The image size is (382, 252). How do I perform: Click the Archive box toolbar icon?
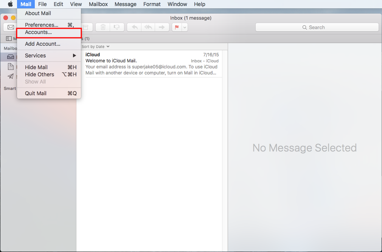pyautogui.click(x=86, y=27)
